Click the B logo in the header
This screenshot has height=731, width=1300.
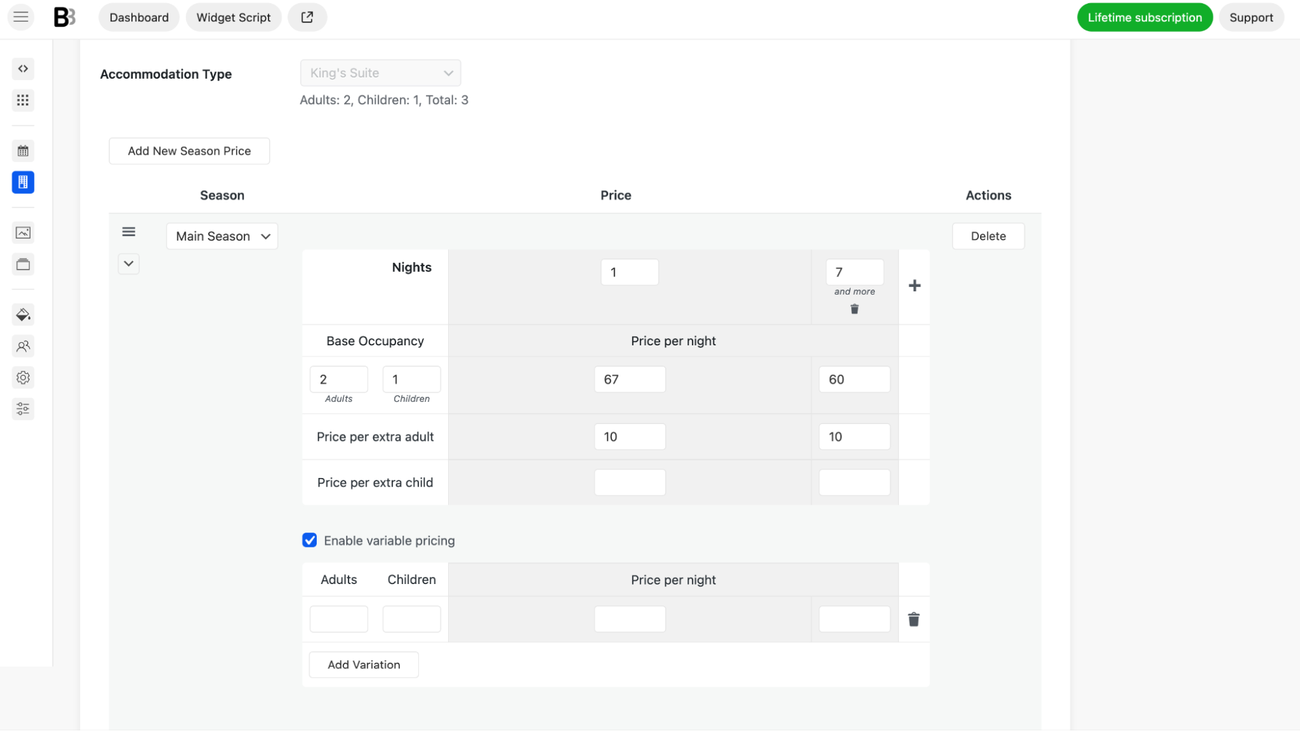64,17
